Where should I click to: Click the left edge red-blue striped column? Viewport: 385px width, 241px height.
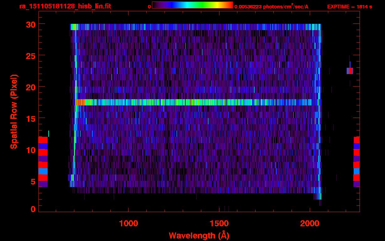43,162
